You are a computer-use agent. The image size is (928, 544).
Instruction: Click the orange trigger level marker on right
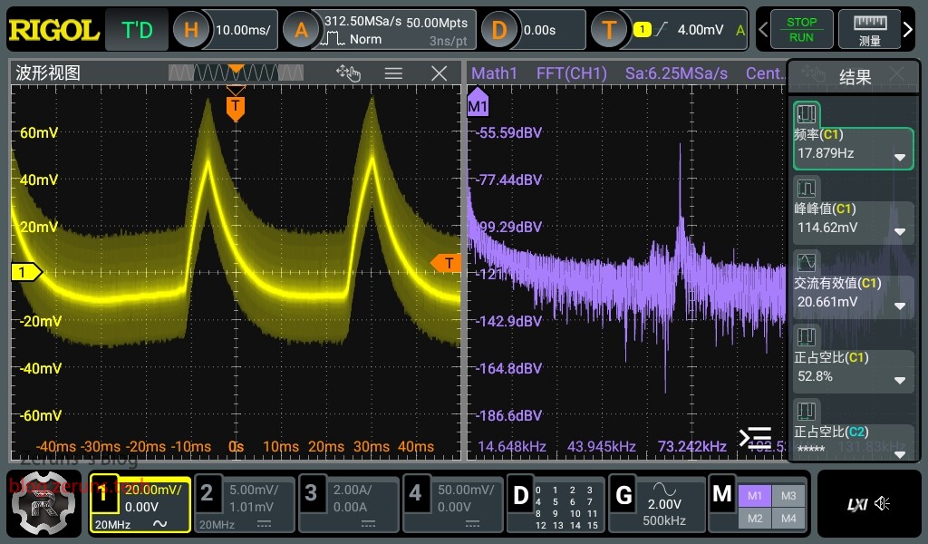[445, 263]
